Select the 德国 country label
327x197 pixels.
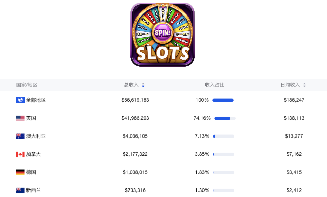click(x=31, y=172)
